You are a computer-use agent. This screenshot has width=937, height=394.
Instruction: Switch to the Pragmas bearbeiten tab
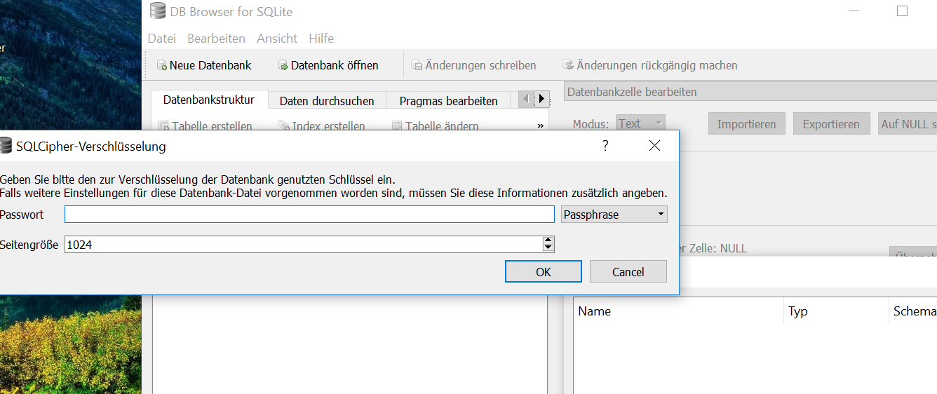coord(449,101)
